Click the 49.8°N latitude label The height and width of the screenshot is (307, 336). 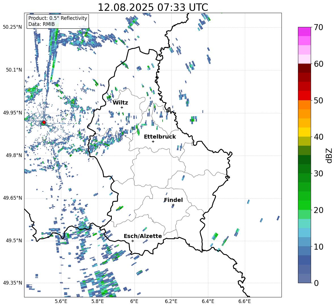pyautogui.click(x=14, y=155)
